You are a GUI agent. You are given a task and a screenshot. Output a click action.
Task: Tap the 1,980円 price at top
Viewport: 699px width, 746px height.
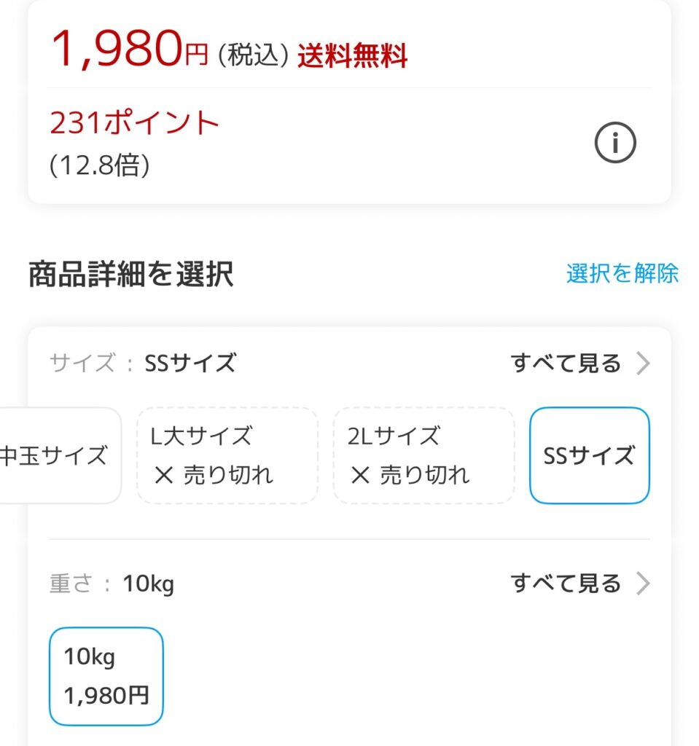coord(129,50)
